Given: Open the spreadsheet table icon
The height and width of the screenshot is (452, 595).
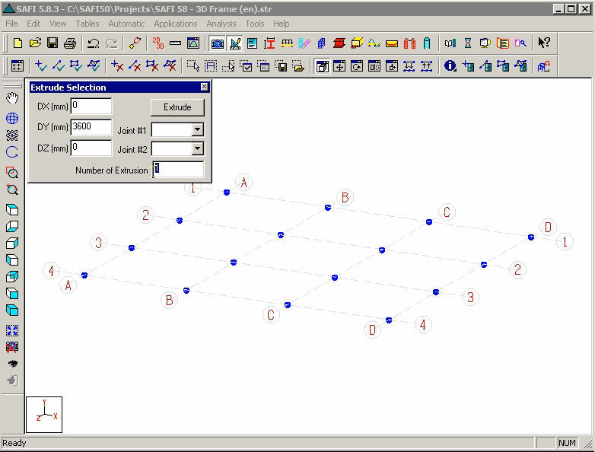Looking at the screenshot, I should click(x=17, y=66).
